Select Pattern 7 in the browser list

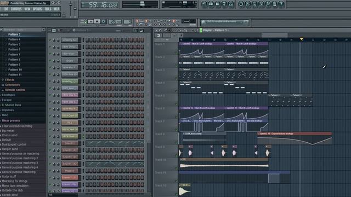14,55
